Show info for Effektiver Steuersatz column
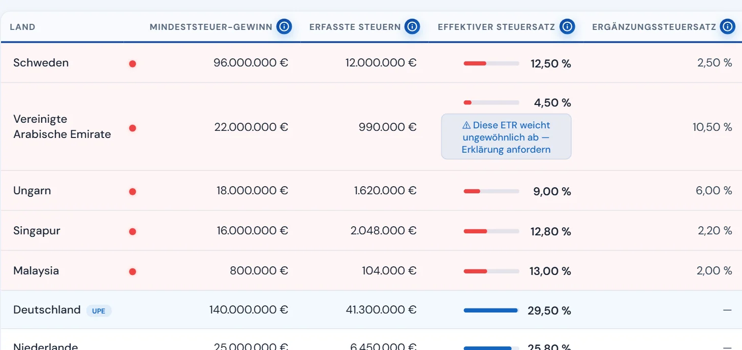742x350 pixels. pos(567,26)
